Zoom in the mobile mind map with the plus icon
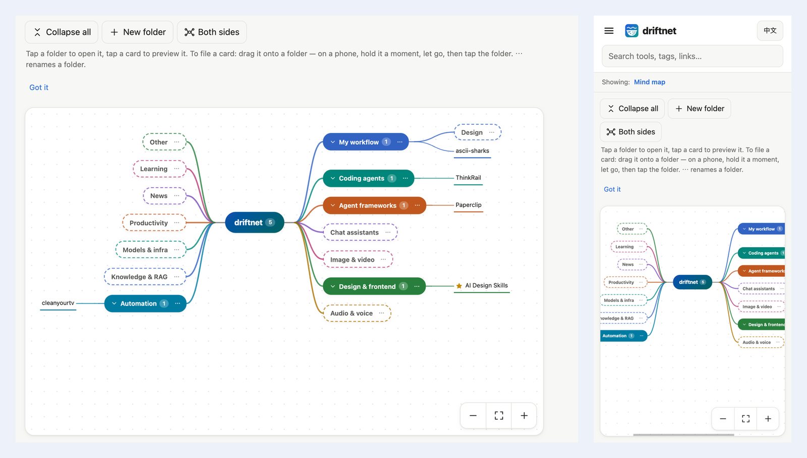This screenshot has width=807, height=458. (768, 419)
